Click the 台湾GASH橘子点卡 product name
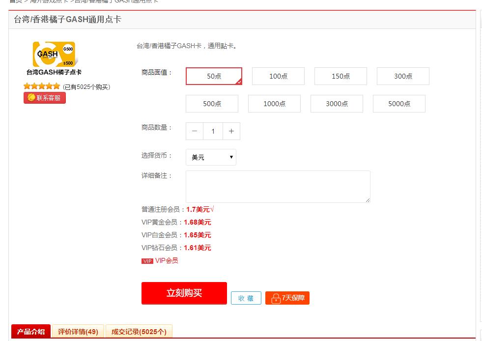Screen dimensions: 482x341 pyautogui.click(x=54, y=72)
